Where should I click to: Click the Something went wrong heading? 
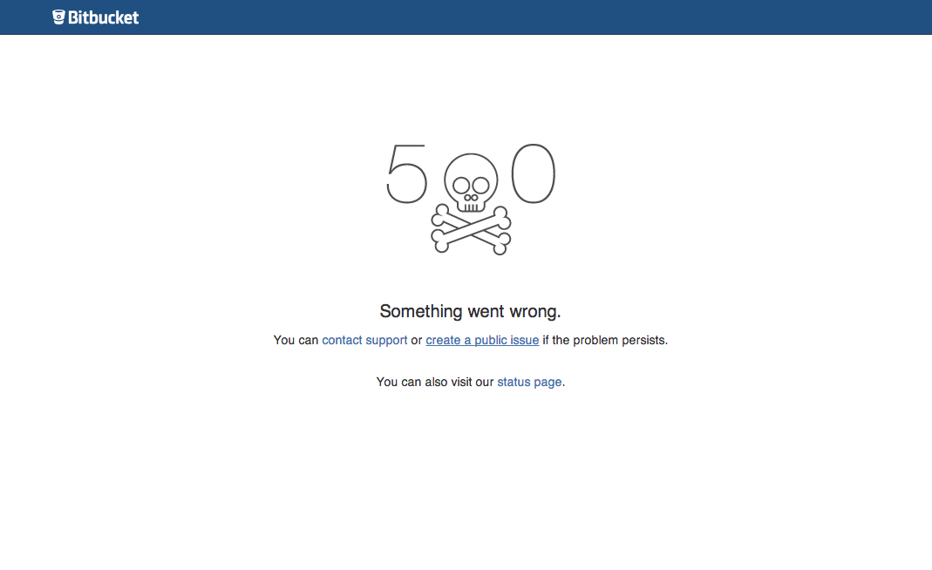point(470,311)
